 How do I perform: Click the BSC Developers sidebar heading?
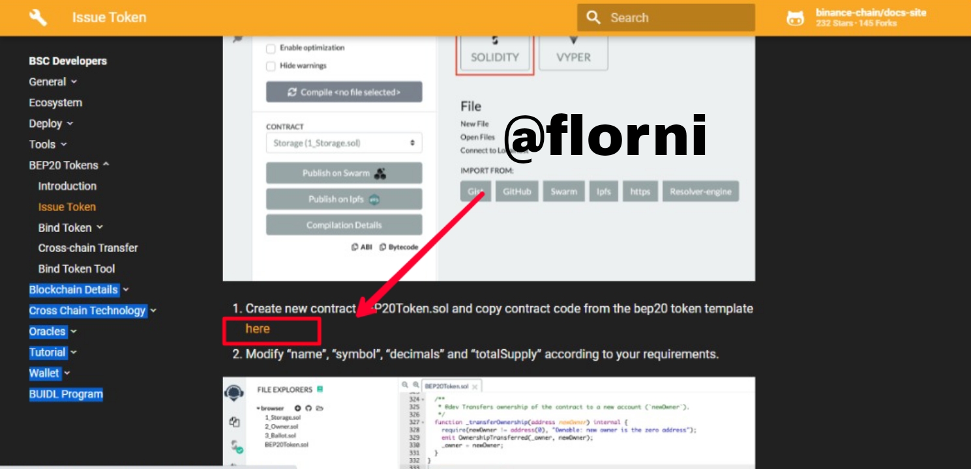click(68, 61)
